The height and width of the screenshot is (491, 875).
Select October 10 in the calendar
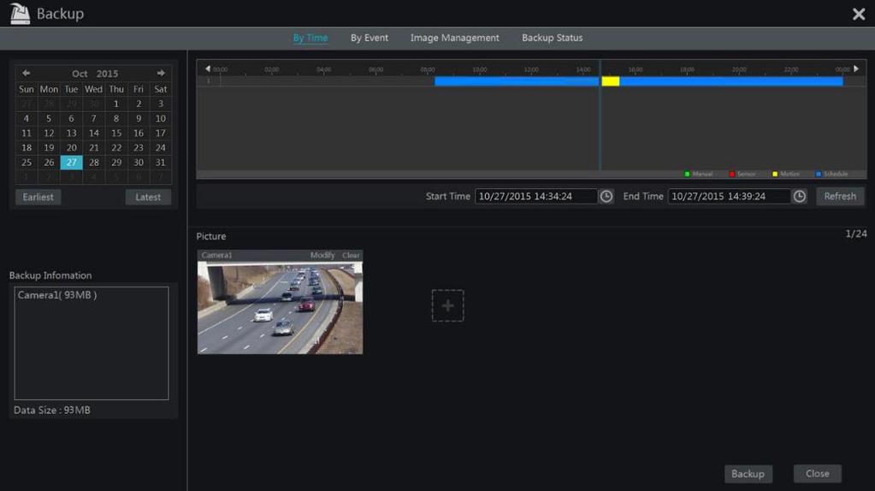coord(161,118)
